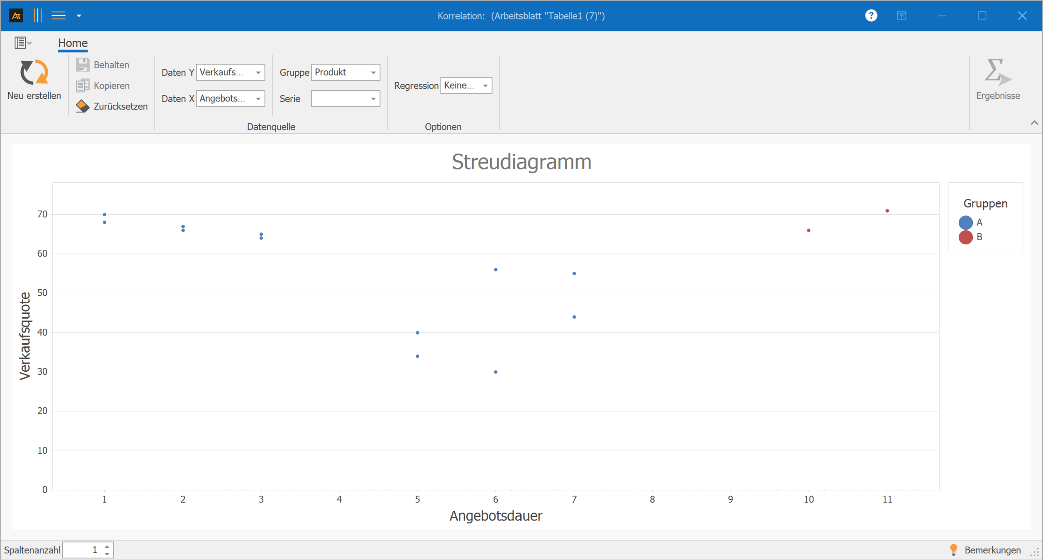Click the Behalten save icon

tap(83, 65)
